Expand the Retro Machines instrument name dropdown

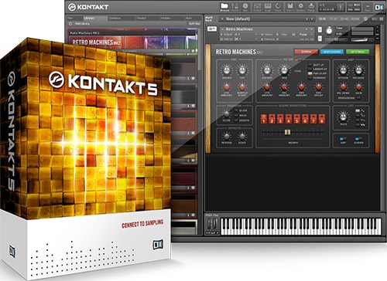coord(222,29)
